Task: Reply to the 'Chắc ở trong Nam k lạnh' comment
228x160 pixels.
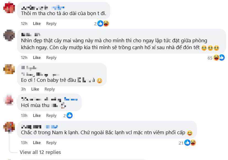Action: 51,143
